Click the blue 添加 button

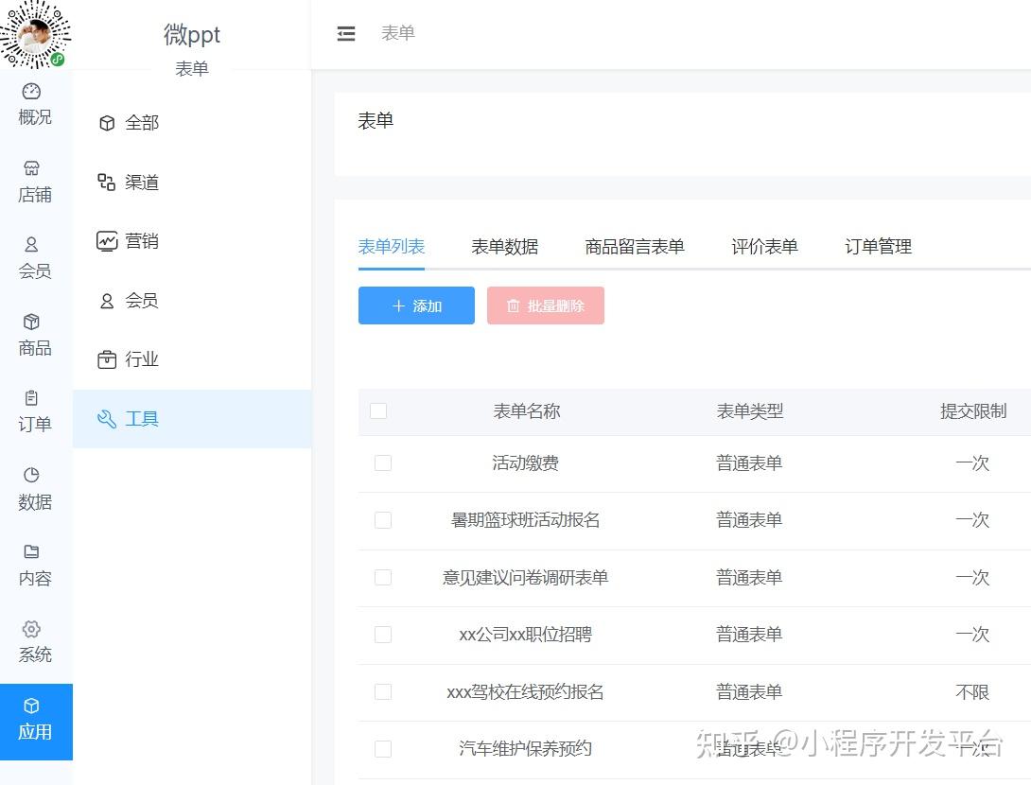416,305
